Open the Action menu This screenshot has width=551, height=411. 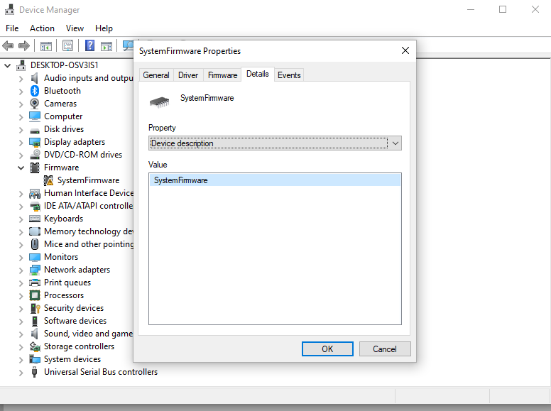point(42,28)
